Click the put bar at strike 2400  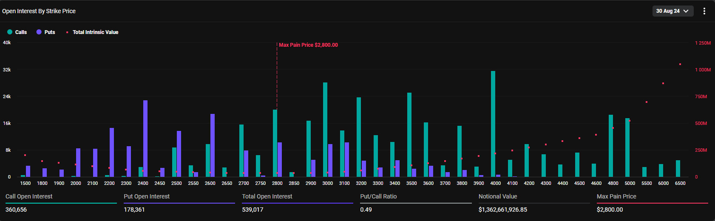[x=145, y=138]
